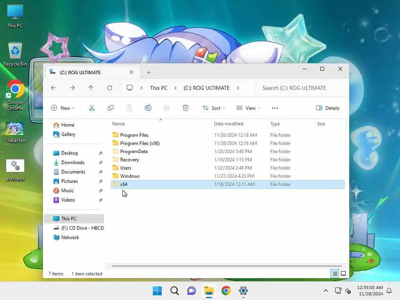The image size is (400, 300).
Task: Unpin Downloads via its pin icon
Action: pyautogui.click(x=100, y=162)
